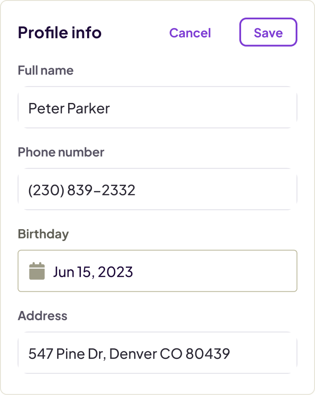Focus the Phone number input field
Image resolution: width=315 pixels, height=395 pixels.
(x=157, y=189)
